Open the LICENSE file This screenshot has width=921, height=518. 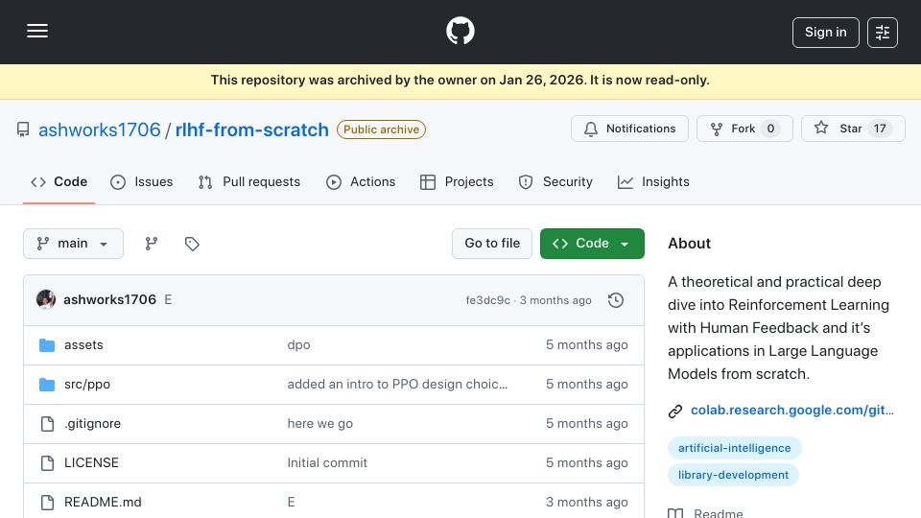coord(91,462)
